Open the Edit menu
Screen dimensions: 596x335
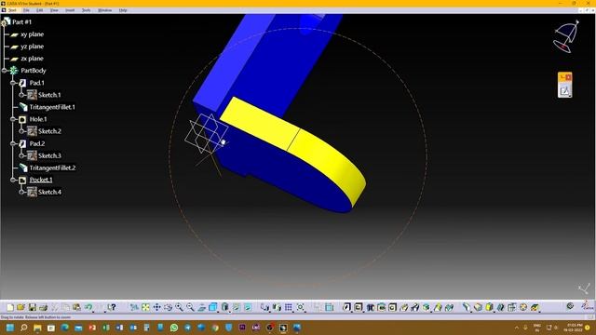tap(39, 10)
